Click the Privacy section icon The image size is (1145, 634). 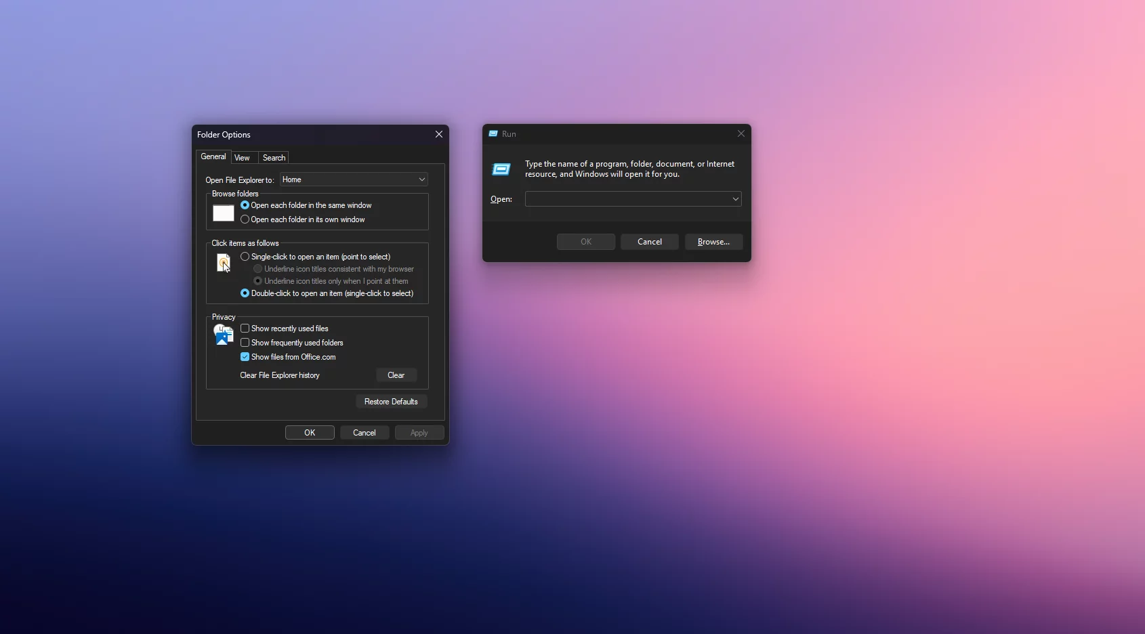[223, 335]
